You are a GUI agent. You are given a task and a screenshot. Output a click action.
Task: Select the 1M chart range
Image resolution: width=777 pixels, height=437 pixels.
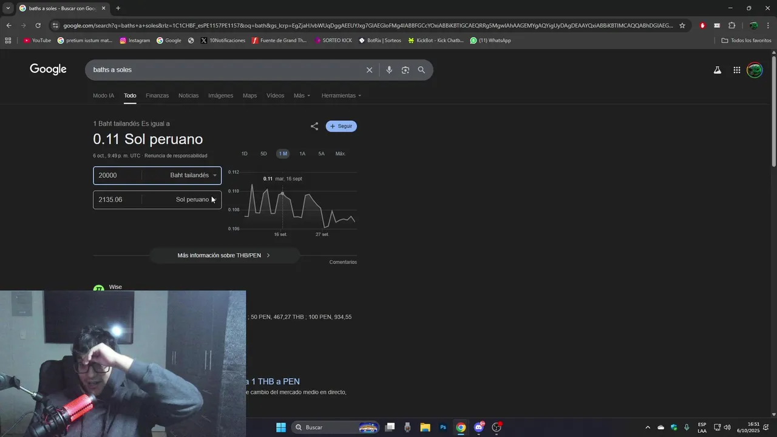pos(283,154)
